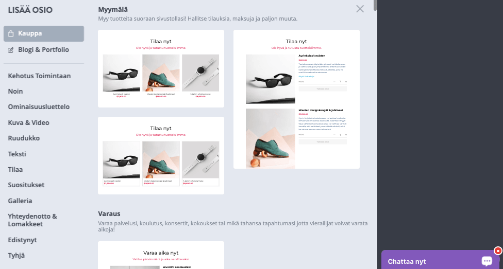
Task: Go to the Teksti category
Action: click(x=17, y=154)
